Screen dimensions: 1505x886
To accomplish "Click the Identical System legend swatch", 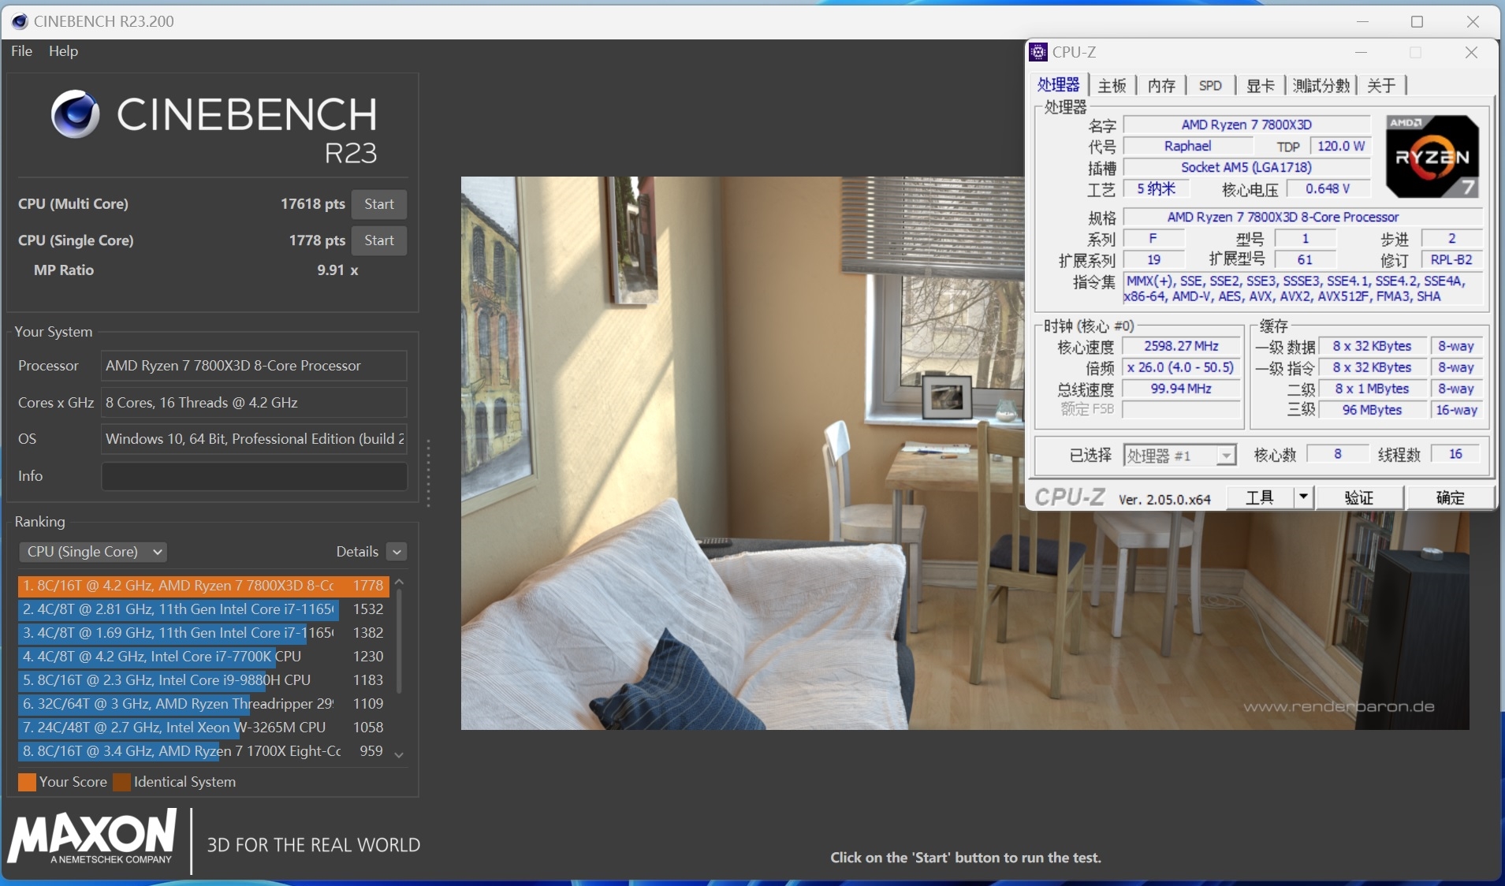I will (122, 782).
